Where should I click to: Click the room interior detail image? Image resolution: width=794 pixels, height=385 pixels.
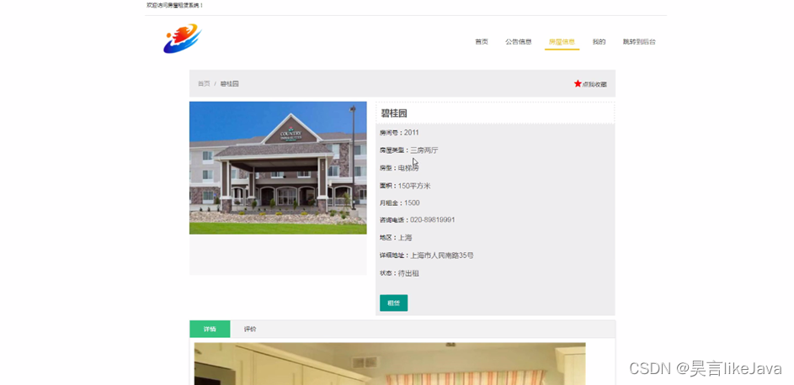390,364
